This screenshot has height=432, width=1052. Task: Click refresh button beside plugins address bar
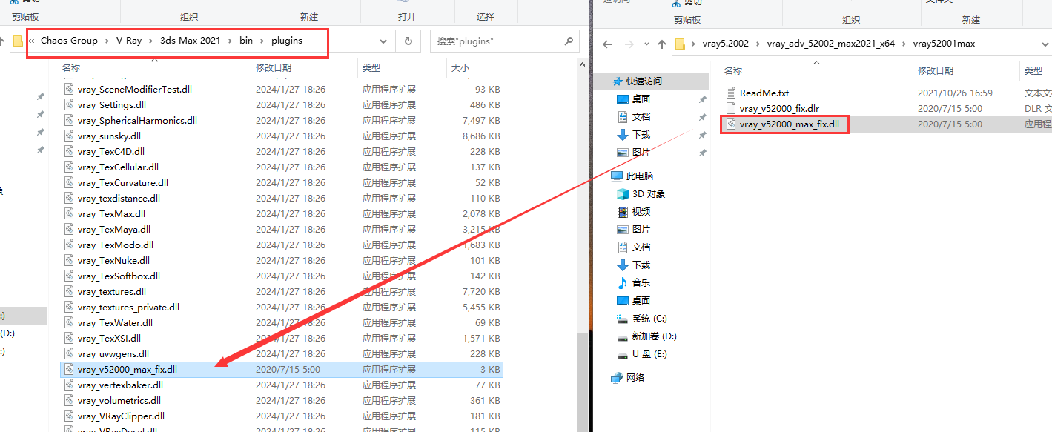(x=408, y=41)
